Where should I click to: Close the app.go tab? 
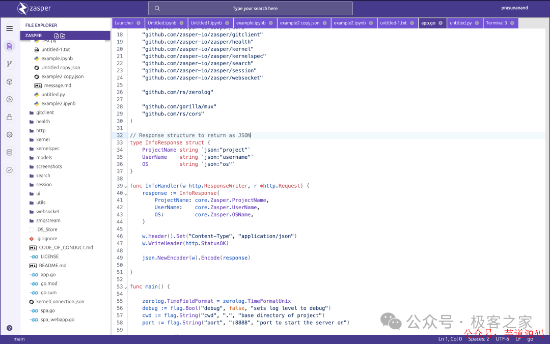pyautogui.click(x=441, y=23)
